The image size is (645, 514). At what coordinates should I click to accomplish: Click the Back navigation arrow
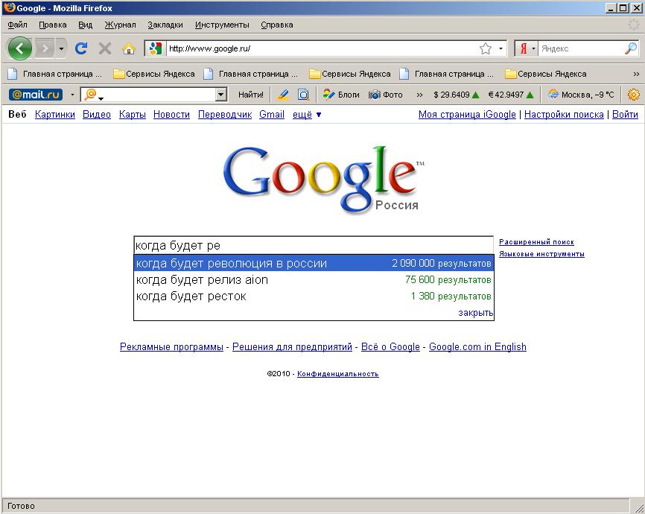click(x=19, y=48)
